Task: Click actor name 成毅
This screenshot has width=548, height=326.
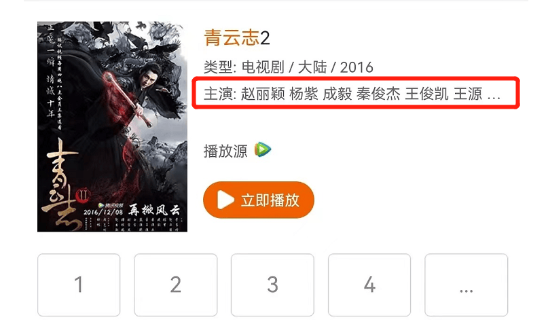Action: pos(337,94)
